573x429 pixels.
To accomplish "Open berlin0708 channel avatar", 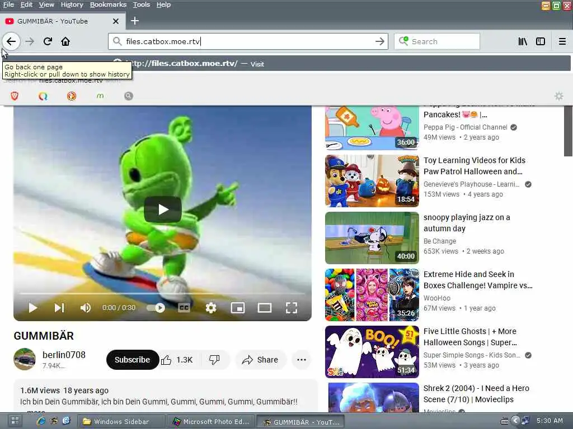I will click(25, 359).
